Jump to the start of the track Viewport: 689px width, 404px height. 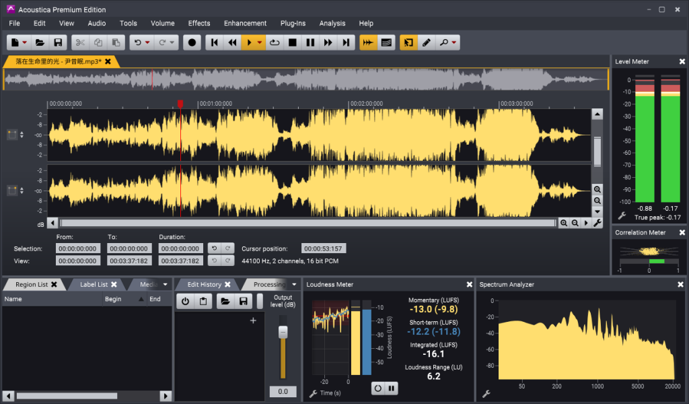215,42
